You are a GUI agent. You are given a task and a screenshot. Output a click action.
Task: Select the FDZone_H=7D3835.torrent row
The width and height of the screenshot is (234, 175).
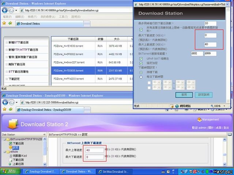[92, 70]
